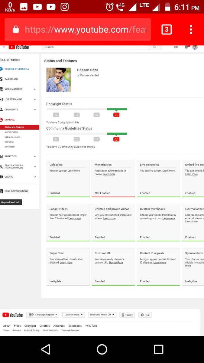Viewport: 204px width, 363px height.
Task: Click the footer YouTube logo
Action: (x=13, y=315)
